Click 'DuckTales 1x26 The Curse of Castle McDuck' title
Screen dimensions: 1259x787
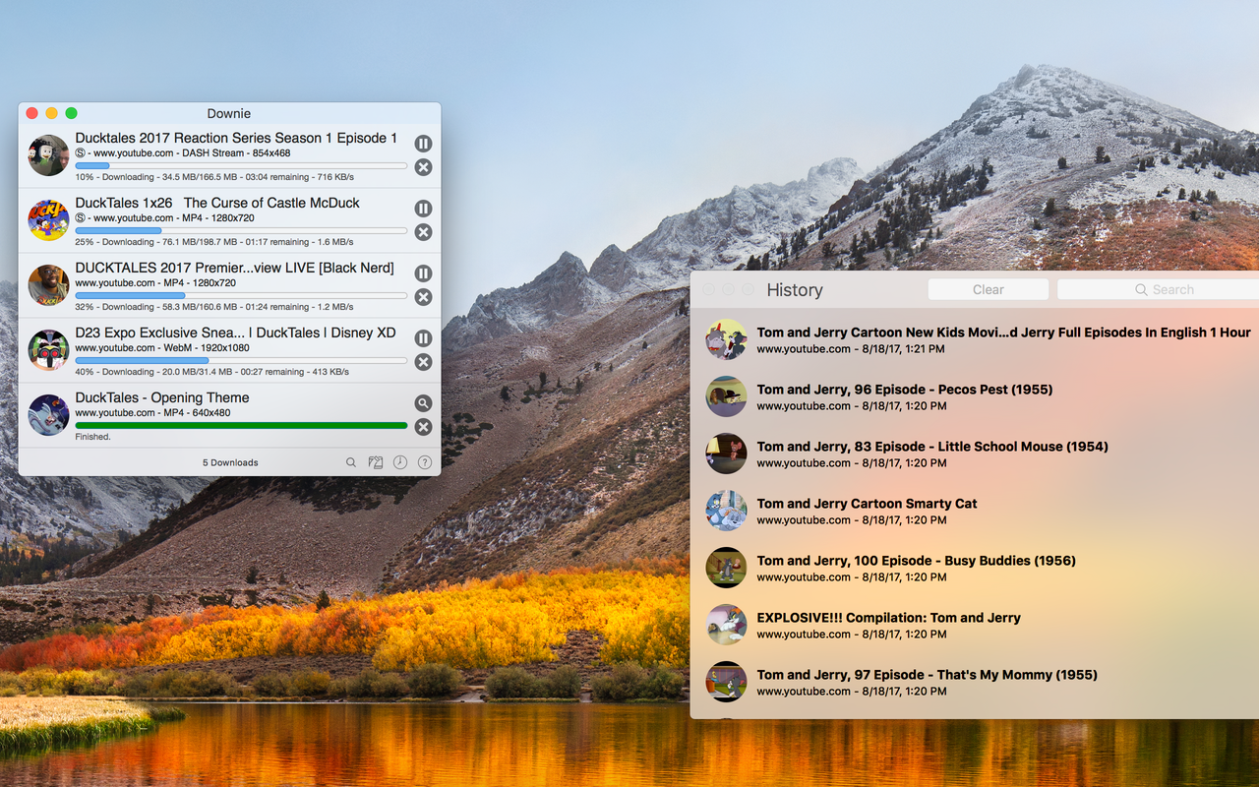[x=217, y=203]
